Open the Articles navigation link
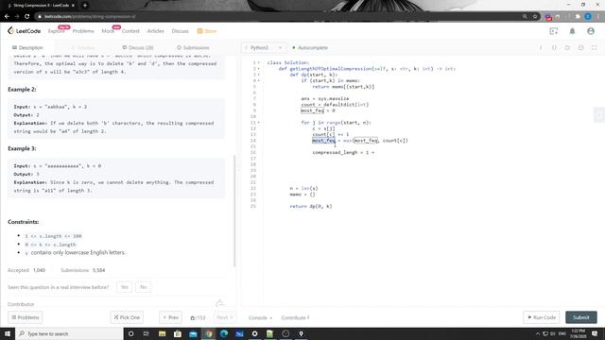 (x=155, y=31)
